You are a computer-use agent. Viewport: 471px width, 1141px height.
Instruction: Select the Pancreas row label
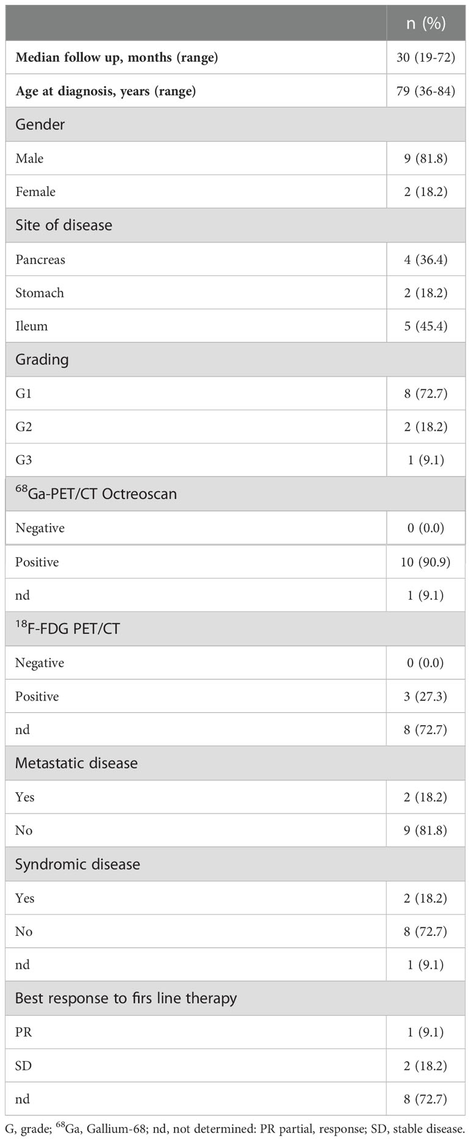tap(40, 260)
